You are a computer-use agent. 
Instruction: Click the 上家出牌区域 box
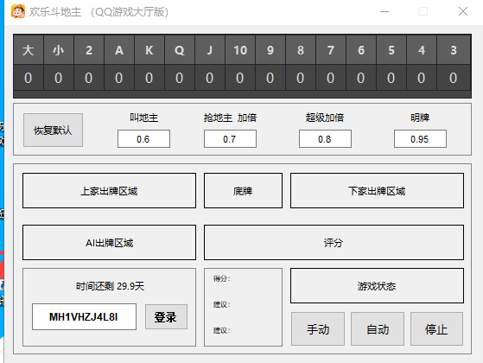(109, 191)
